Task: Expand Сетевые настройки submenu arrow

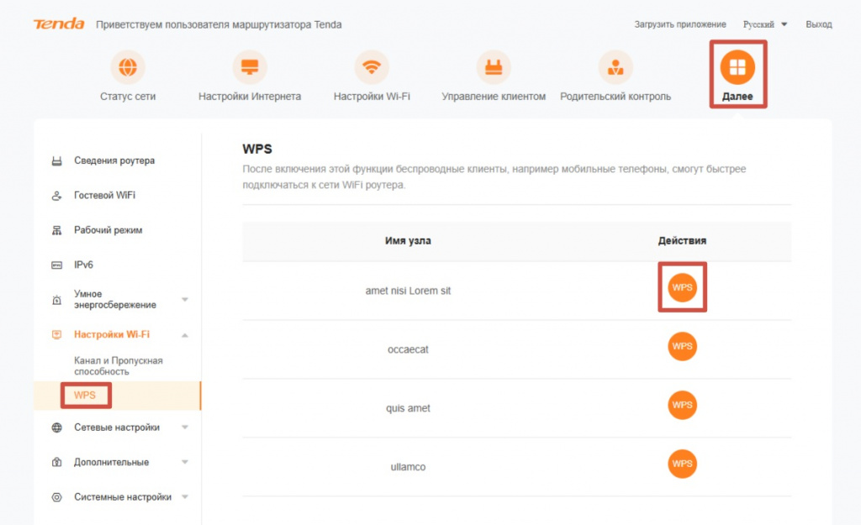Action: pyautogui.click(x=185, y=428)
